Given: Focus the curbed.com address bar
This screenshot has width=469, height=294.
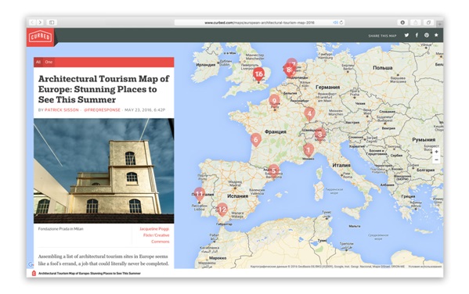Looking at the screenshot, I should (x=259, y=23).
